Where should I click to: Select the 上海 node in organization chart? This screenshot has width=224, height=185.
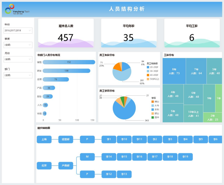point(44,139)
